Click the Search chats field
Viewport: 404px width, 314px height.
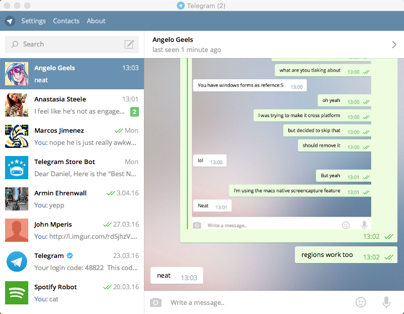click(x=72, y=44)
